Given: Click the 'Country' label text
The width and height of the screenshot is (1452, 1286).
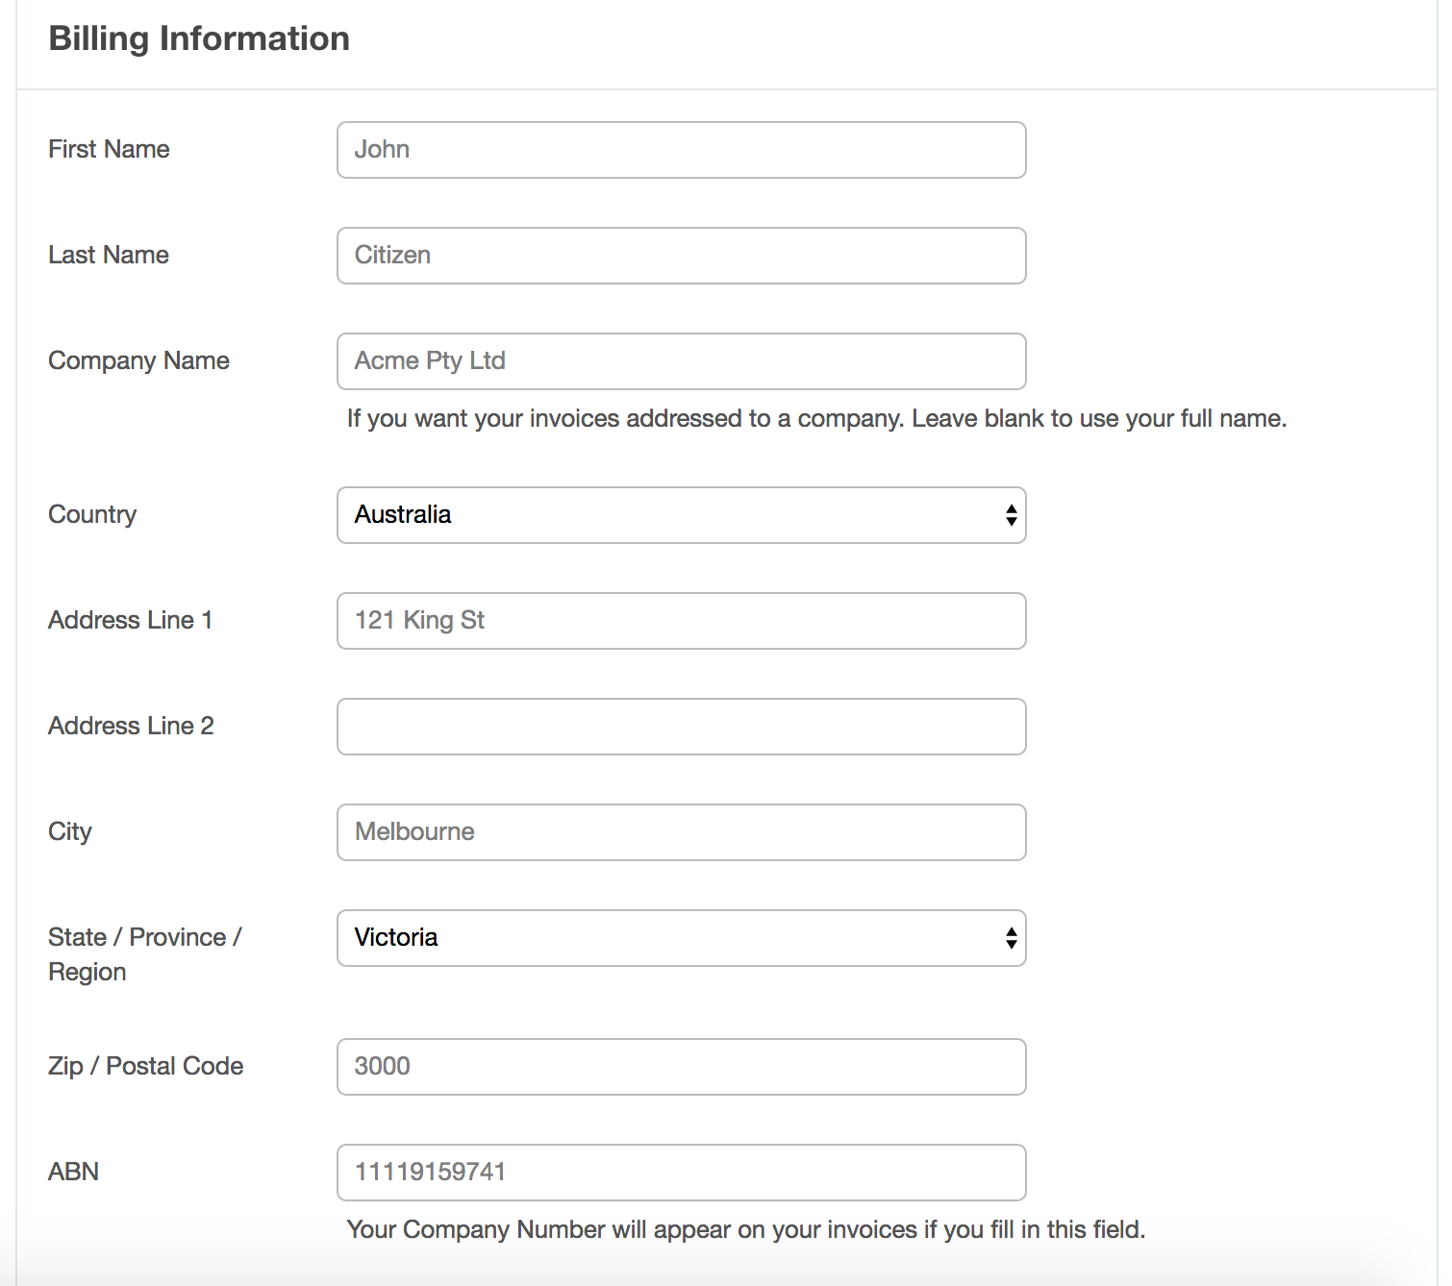Looking at the screenshot, I should pyautogui.click(x=92, y=514).
